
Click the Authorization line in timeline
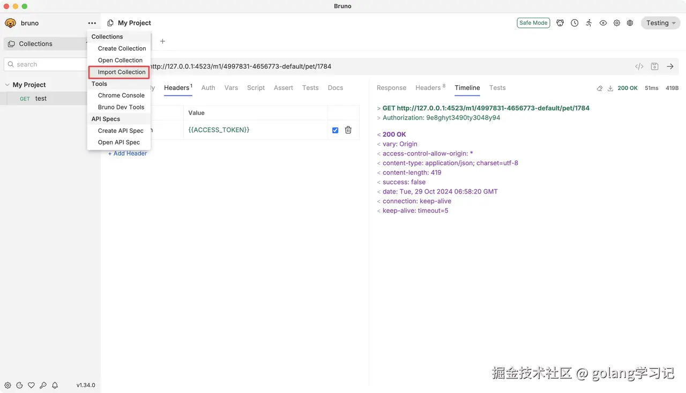click(438, 118)
